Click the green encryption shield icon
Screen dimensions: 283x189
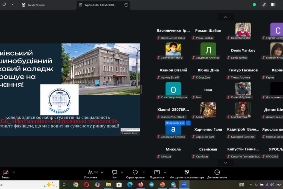click(254, 5)
